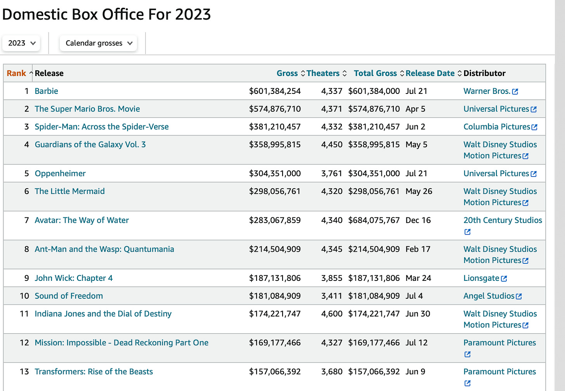Open the Barbie release link

tap(46, 91)
